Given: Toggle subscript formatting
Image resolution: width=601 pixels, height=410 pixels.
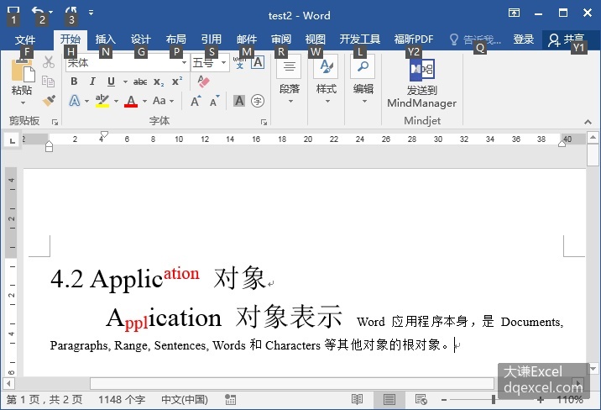Looking at the screenshot, I should (x=159, y=82).
